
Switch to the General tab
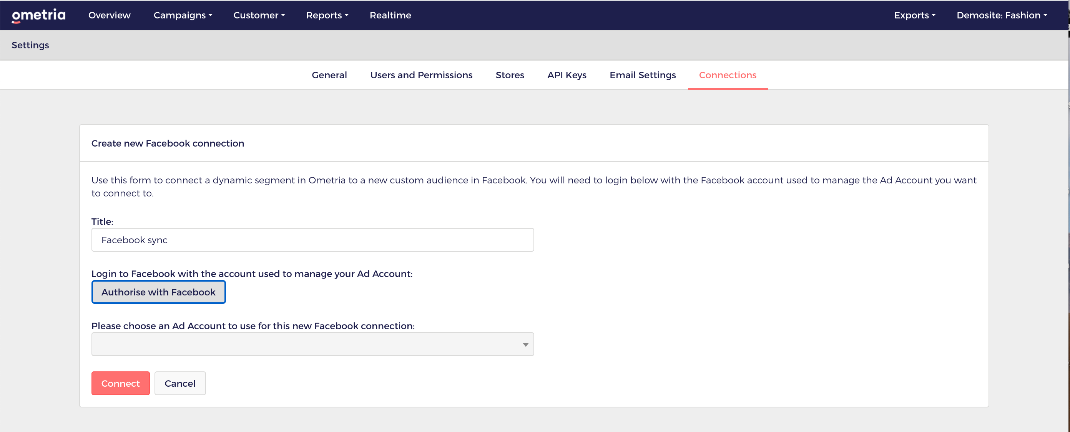329,75
